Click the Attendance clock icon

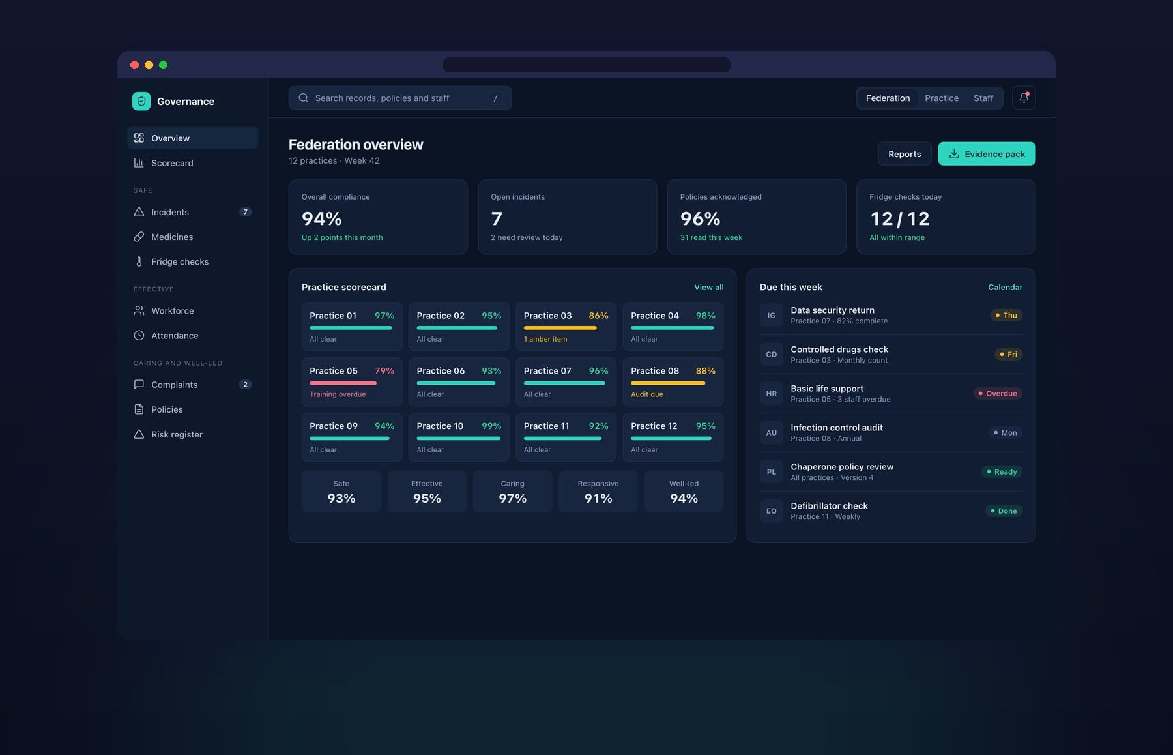pos(139,336)
